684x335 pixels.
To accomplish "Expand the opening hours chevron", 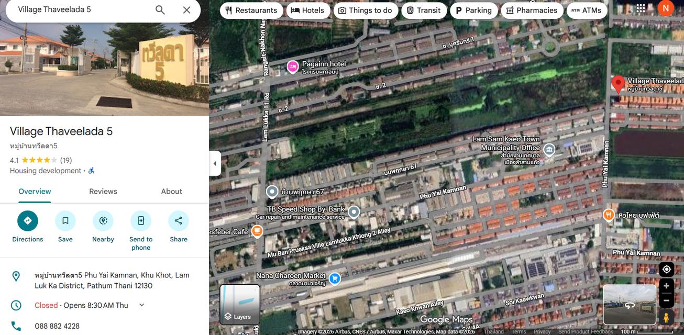I will (141, 305).
